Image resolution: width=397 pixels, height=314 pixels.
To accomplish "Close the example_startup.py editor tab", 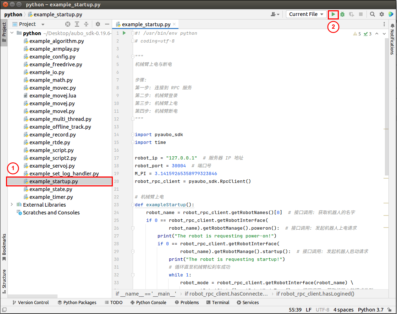I will pos(174,24).
